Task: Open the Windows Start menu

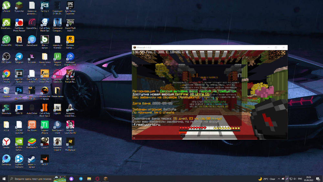Action: click(4, 179)
